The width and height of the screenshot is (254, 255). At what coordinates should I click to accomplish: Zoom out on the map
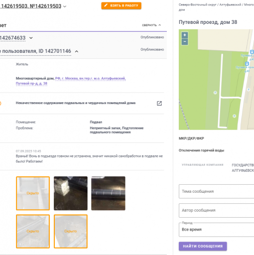[x=185, y=42]
